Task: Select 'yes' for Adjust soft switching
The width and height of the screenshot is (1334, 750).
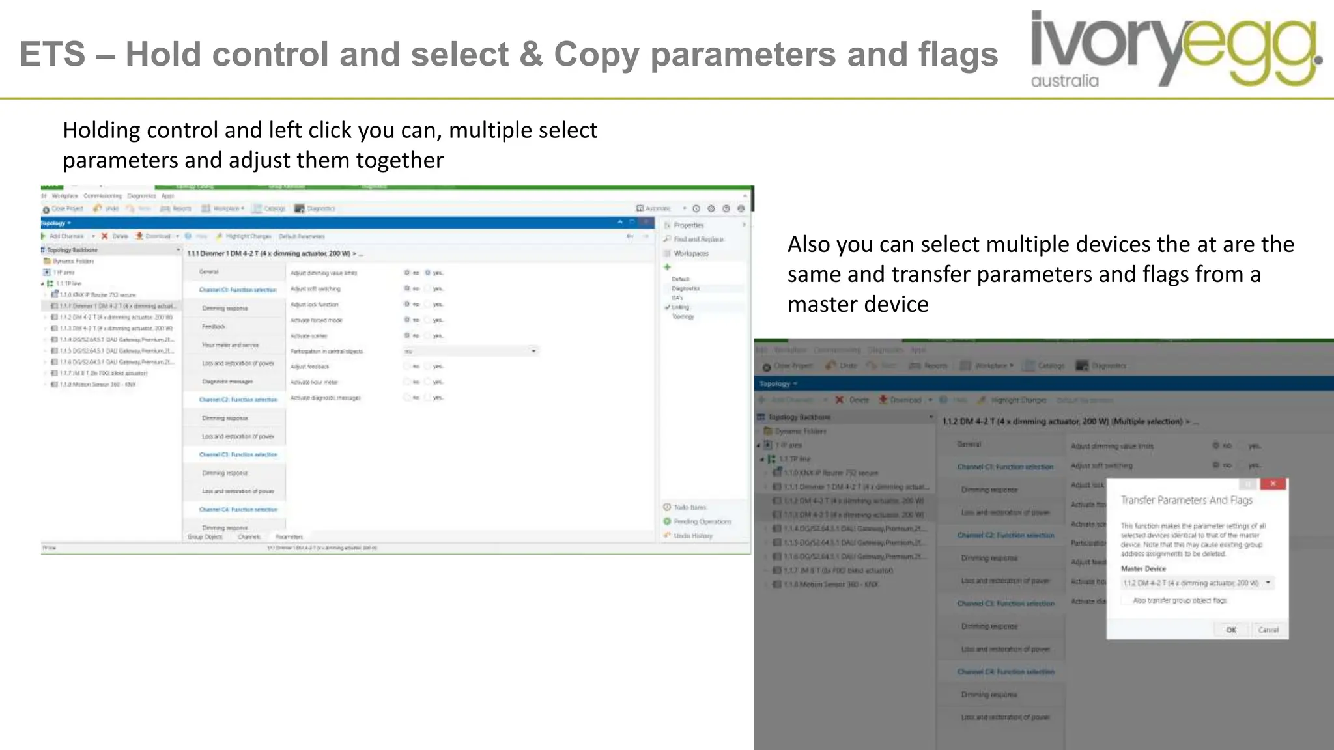Action: pyautogui.click(x=428, y=288)
